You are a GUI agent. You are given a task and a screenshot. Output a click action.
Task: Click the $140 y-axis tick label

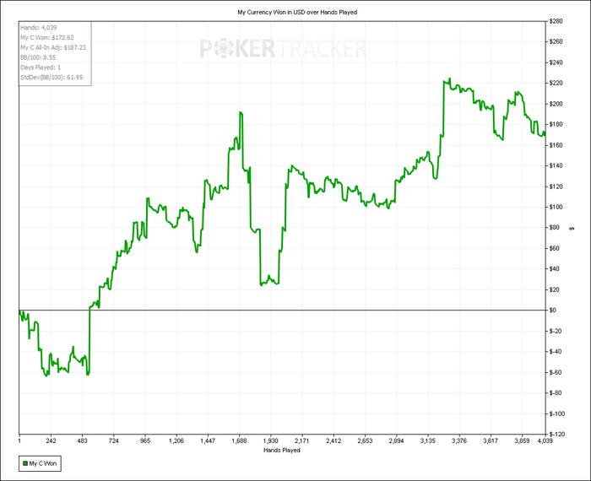[x=556, y=165]
